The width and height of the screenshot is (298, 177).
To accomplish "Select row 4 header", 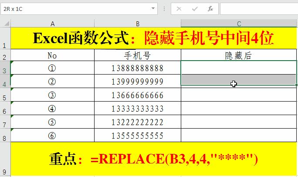I will click(5, 81).
